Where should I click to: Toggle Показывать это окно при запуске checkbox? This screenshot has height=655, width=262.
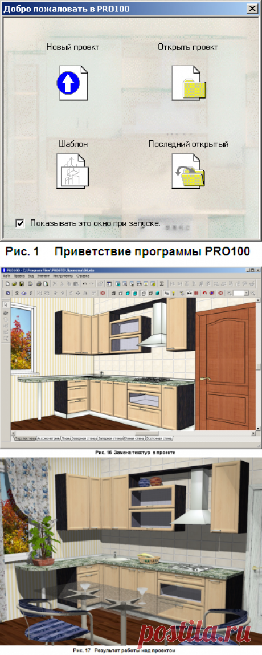tap(19, 223)
